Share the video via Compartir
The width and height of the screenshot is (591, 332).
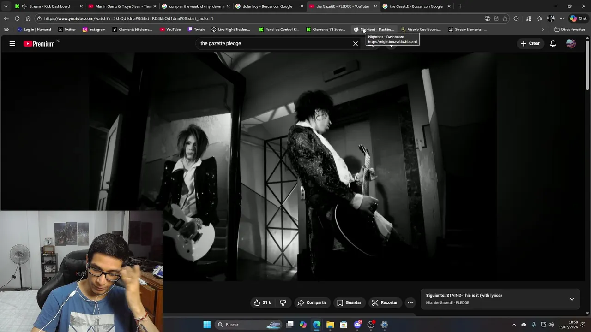tap(312, 302)
